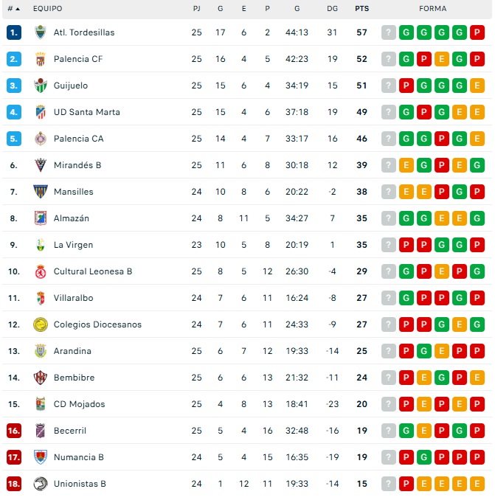Image resolution: width=495 pixels, height=500 pixels.
Task: Click the Cultural Leonesa B crest
Action: coord(40,271)
